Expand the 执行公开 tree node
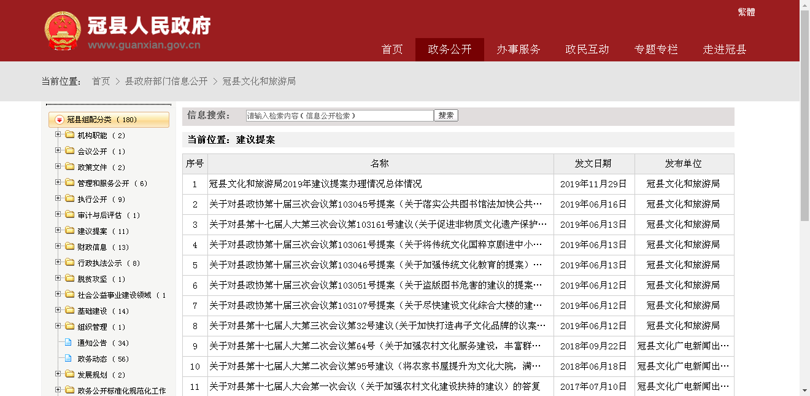 tap(58, 198)
